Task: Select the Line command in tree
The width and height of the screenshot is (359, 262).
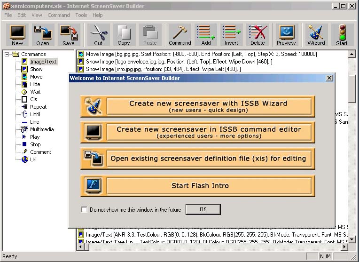Action: coord(35,122)
